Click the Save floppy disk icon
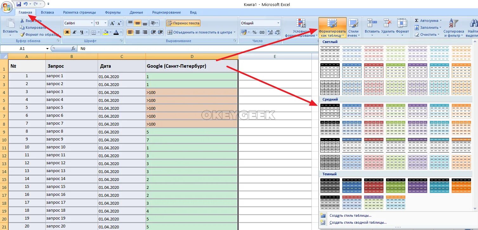478x230 pixels. click(x=19, y=4)
